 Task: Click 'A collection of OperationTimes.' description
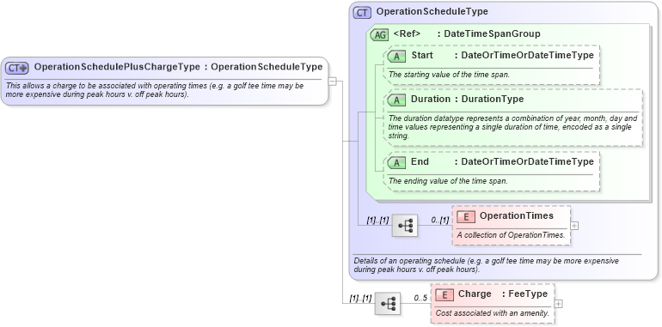click(x=511, y=235)
